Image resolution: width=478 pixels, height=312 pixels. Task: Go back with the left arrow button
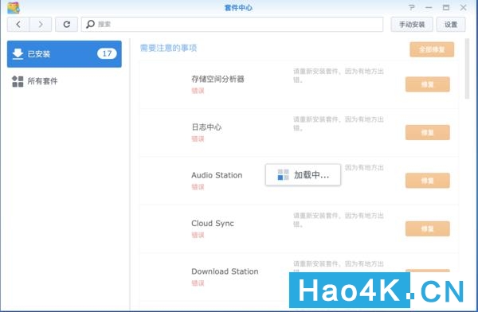[18, 25]
